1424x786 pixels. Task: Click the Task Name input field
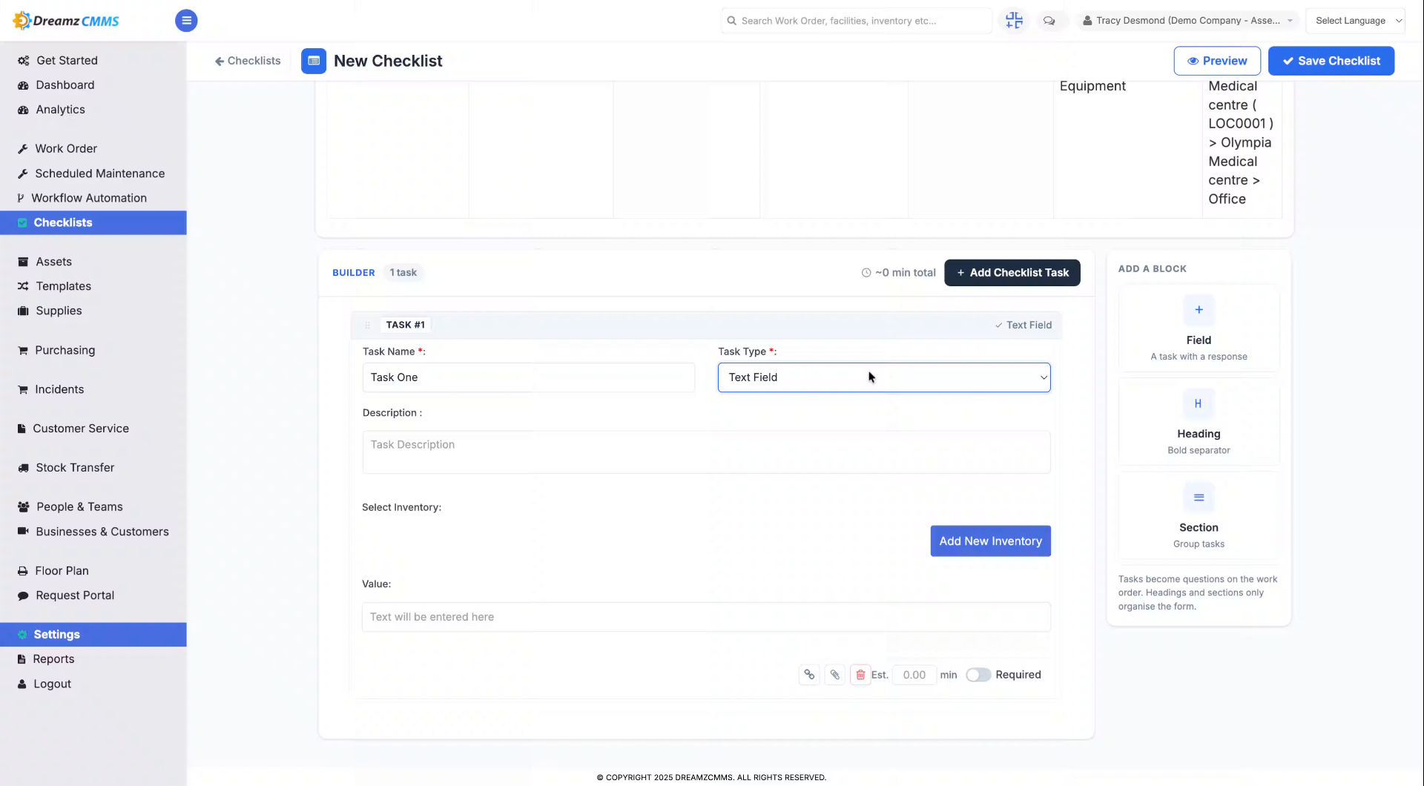point(528,377)
